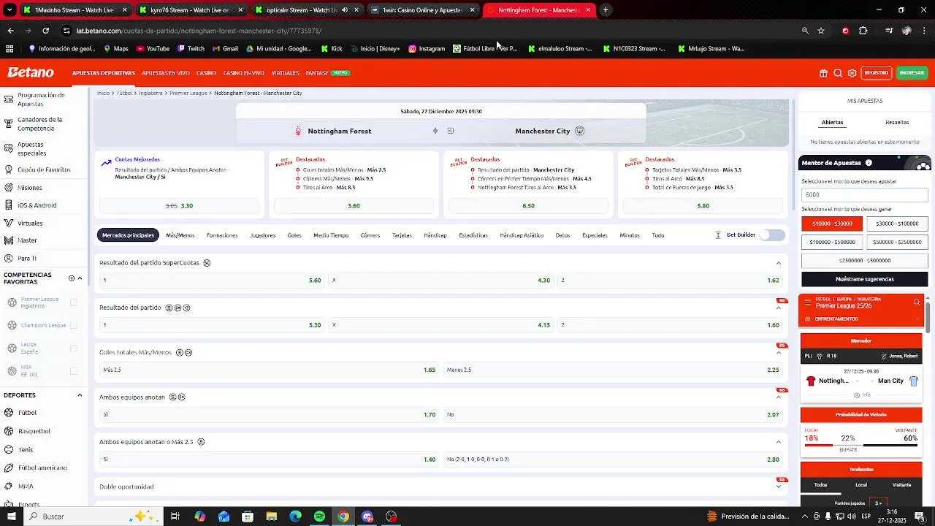Bookmark this page using the star icon

(x=821, y=31)
